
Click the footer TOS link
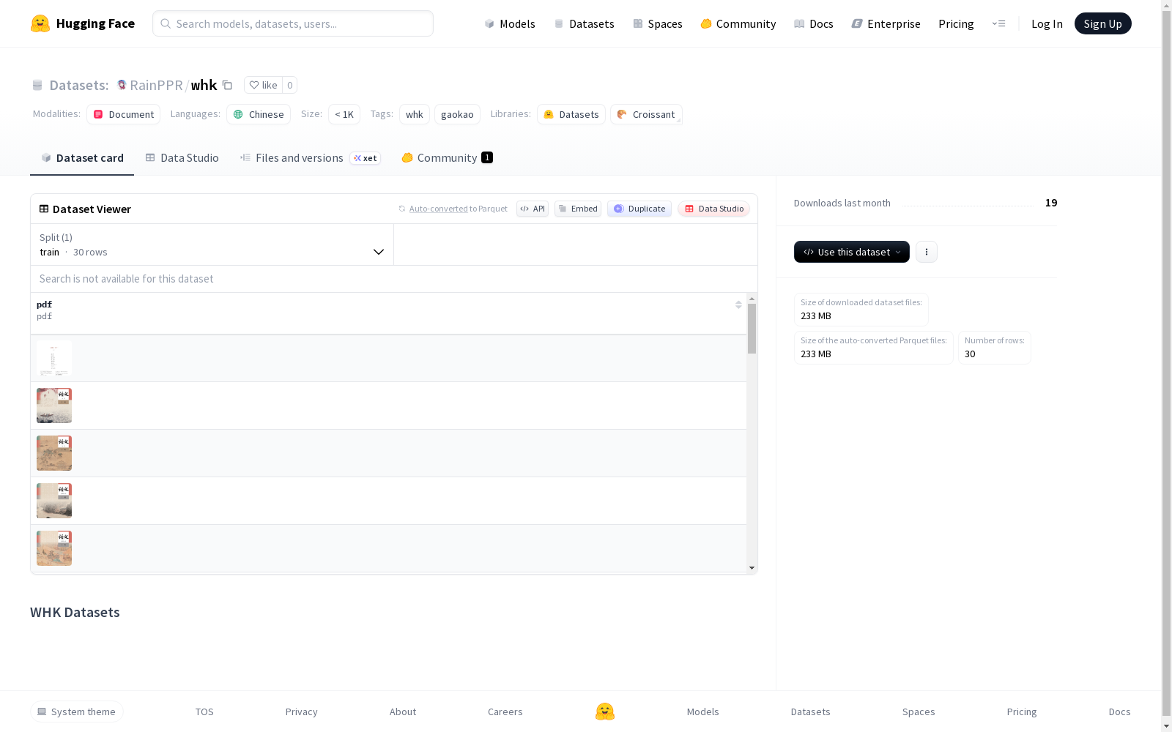204,712
